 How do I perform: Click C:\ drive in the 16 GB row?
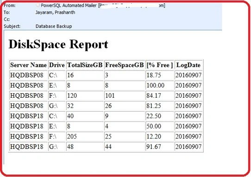(57, 75)
